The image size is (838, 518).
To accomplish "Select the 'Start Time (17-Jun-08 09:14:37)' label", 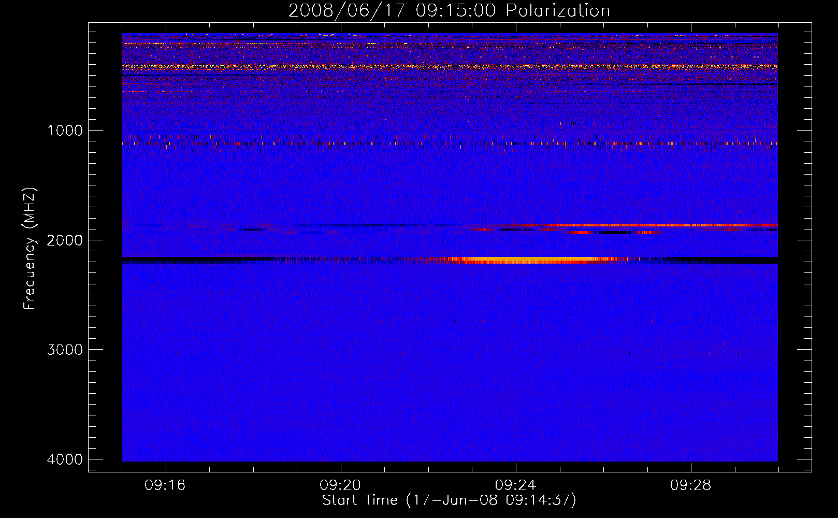I will [449, 500].
